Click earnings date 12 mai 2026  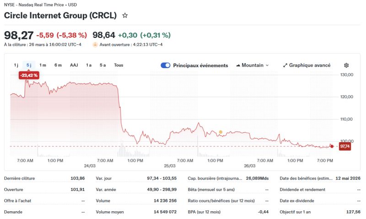(348, 178)
